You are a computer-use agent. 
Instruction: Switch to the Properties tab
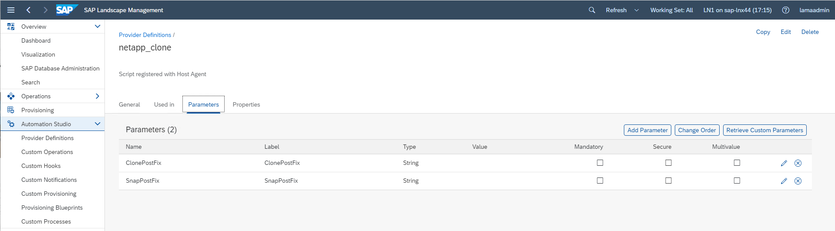246,104
